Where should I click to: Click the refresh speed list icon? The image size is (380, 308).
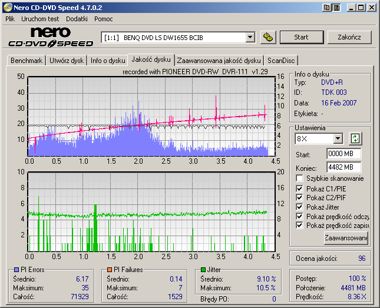(355, 138)
